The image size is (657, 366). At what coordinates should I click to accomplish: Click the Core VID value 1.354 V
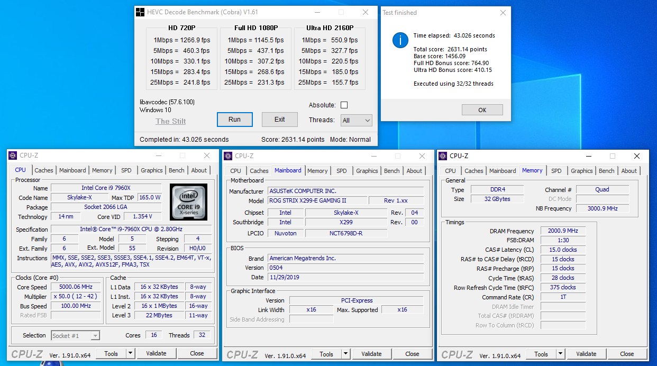click(143, 217)
